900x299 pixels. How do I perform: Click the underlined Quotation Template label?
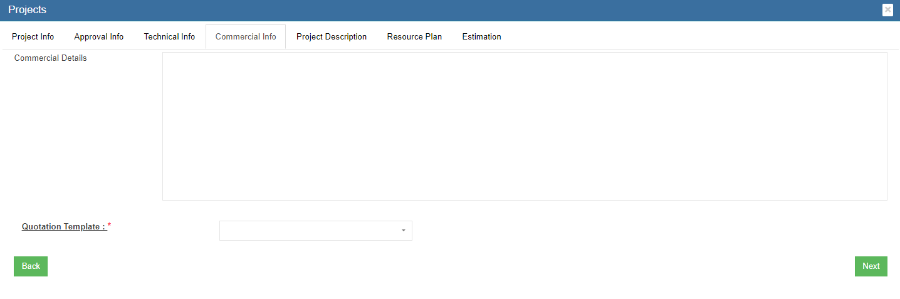click(x=64, y=227)
